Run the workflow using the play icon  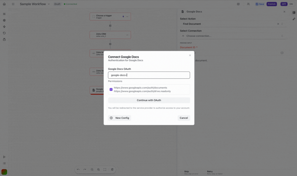[x=4, y=157]
